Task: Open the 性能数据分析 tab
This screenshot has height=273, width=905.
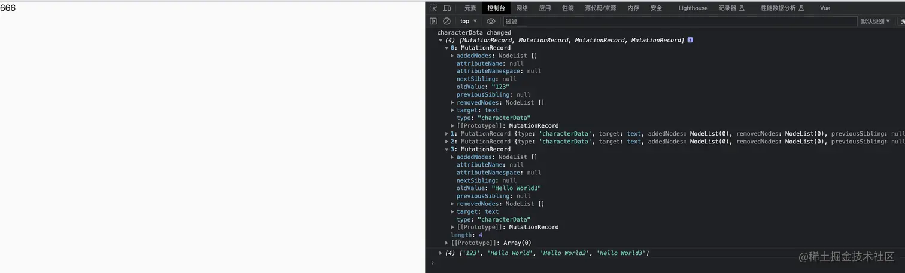Action: 782,8
